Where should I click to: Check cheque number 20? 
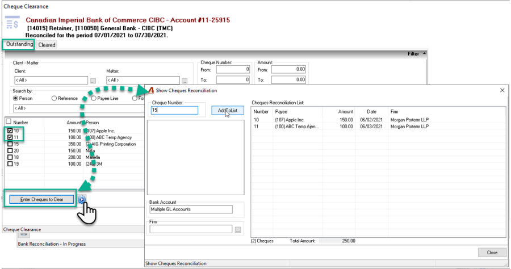(10, 150)
